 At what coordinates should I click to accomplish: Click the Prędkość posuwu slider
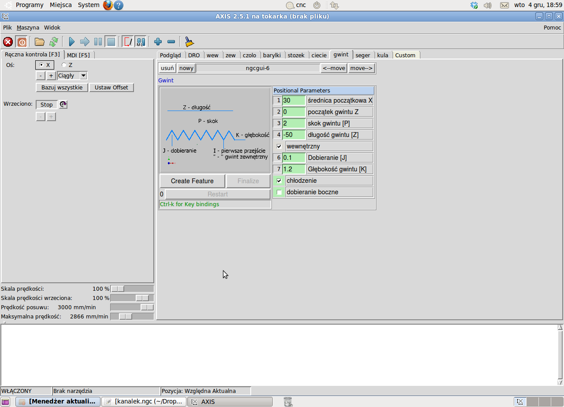tap(132, 307)
